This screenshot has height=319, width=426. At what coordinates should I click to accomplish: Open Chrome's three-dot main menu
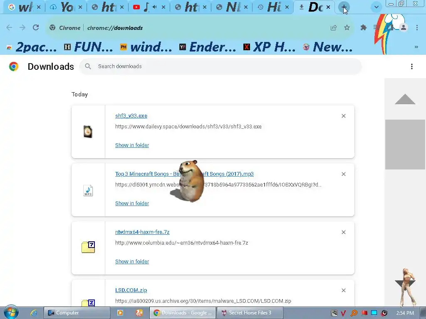pyautogui.click(x=417, y=27)
